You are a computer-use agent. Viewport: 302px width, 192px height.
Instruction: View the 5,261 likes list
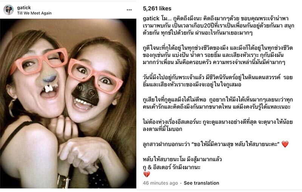157,8
